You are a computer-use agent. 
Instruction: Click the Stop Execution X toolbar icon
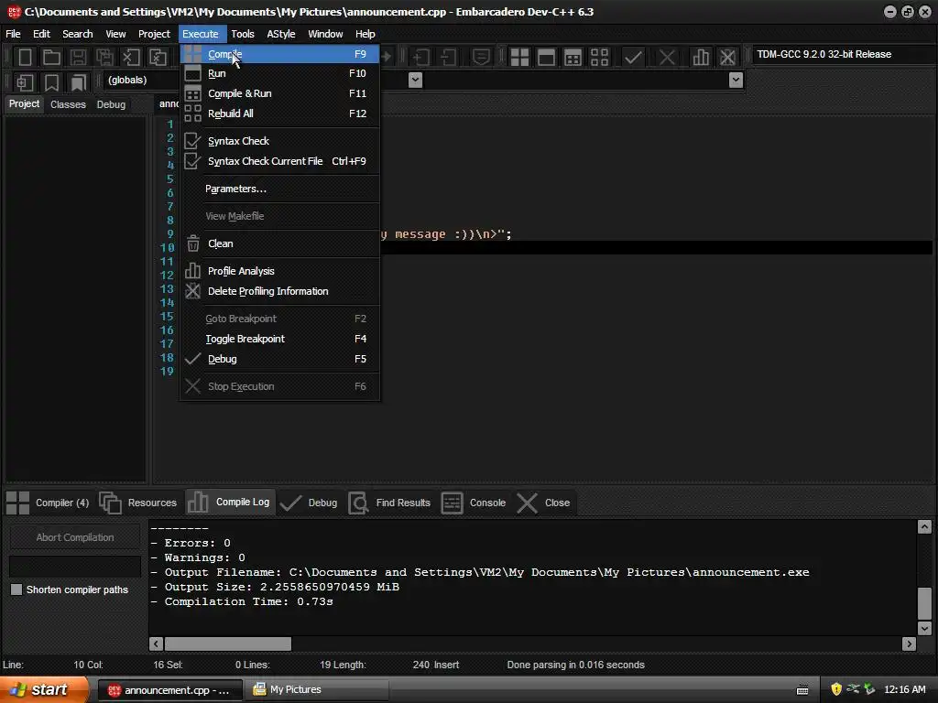667,58
